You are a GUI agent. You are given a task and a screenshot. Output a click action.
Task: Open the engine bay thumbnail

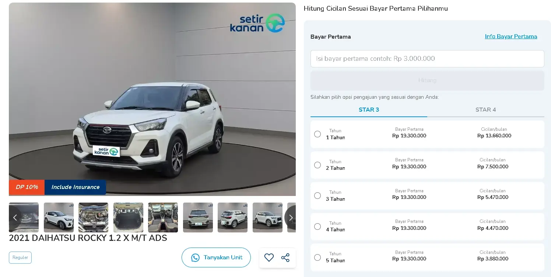pos(93,217)
